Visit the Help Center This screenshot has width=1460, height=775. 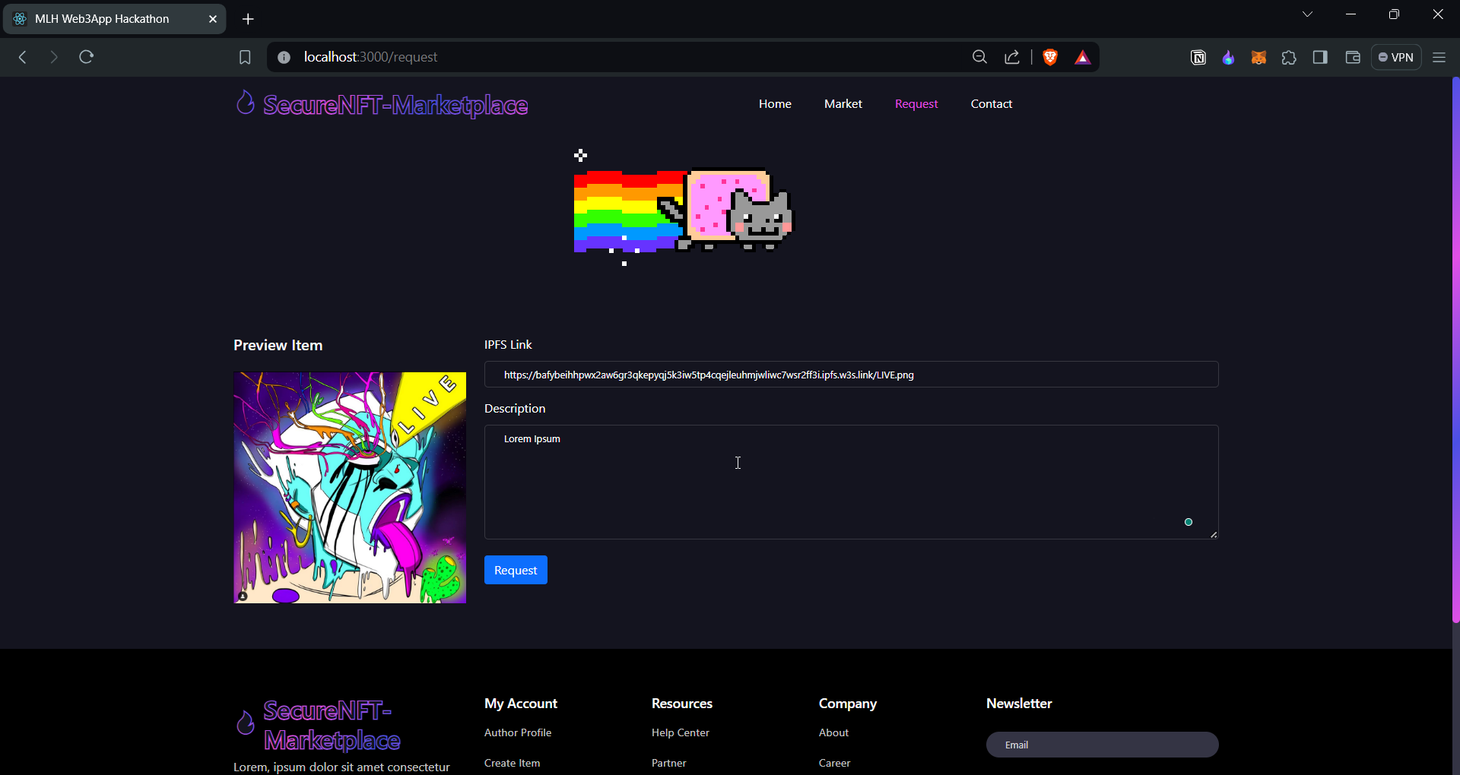coord(680,732)
